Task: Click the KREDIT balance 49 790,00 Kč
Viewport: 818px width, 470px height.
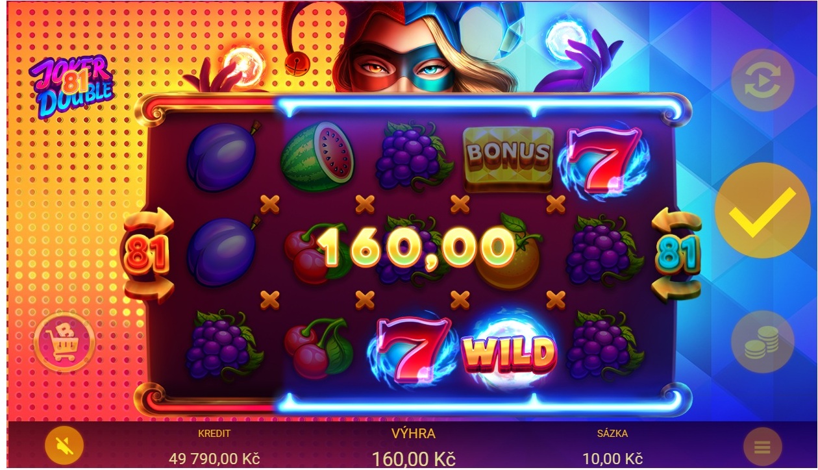Action: (x=214, y=458)
